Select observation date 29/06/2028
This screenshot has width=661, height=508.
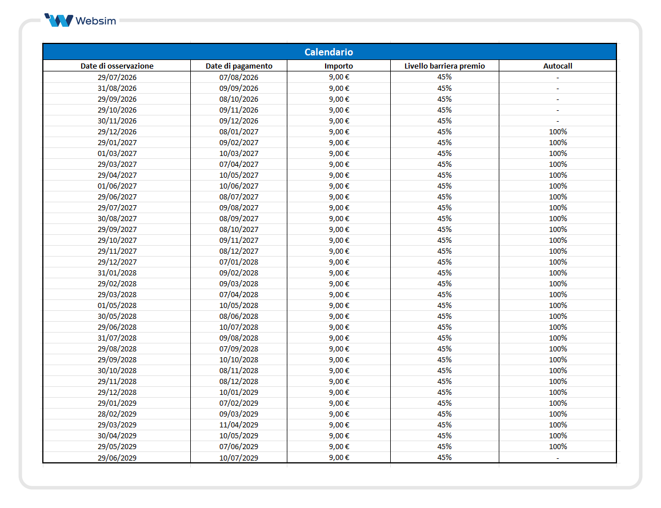click(x=117, y=327)
